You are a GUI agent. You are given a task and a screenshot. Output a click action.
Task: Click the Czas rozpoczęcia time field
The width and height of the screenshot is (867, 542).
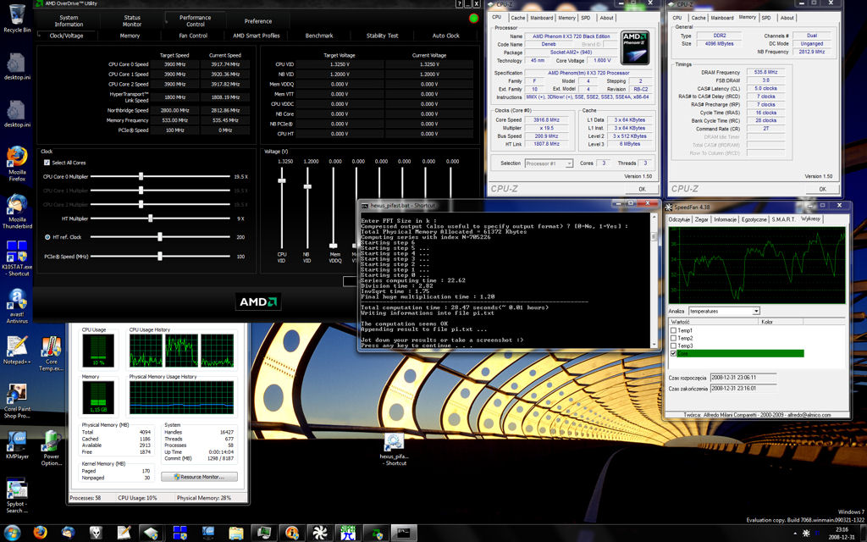pos(743,378)
